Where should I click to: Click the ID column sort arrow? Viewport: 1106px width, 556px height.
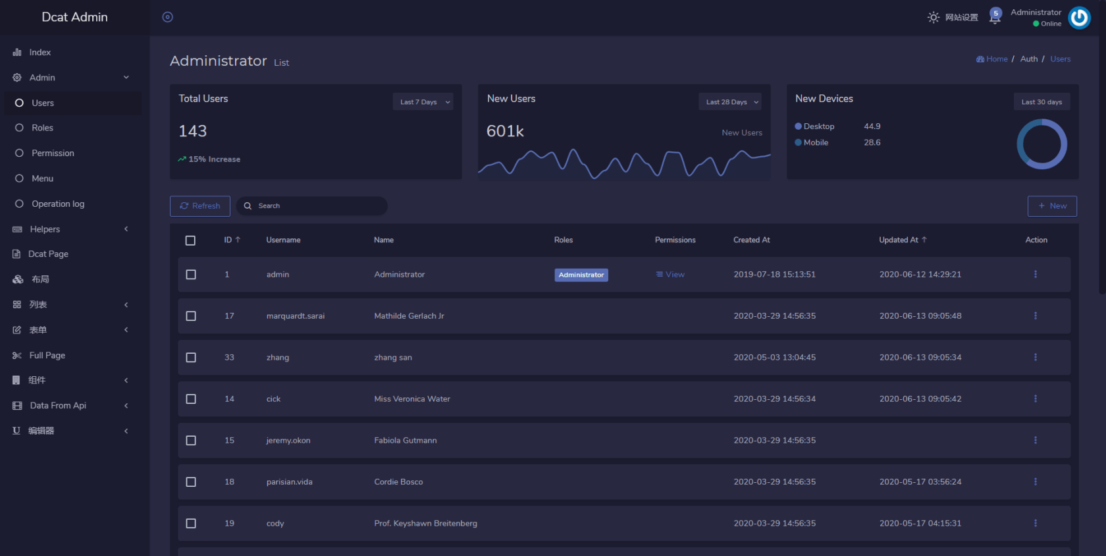[x=238, y=240]
